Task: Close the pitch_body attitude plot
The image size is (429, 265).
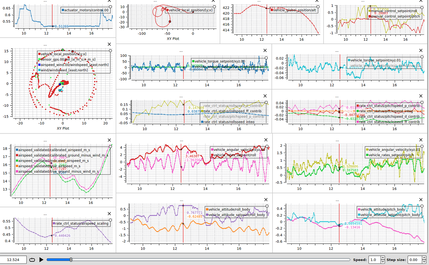Action: coord(421,200)
